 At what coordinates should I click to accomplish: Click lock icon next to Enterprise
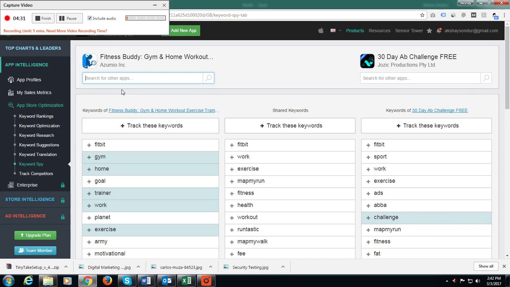pyautogui.click(x=63, y=185)
